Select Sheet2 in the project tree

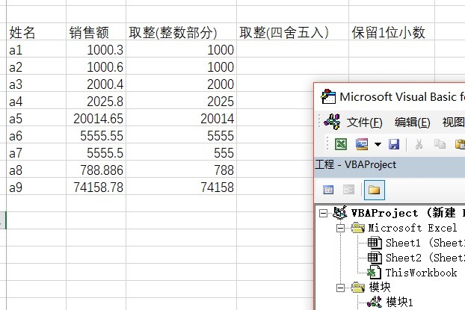tap(425, 258)
